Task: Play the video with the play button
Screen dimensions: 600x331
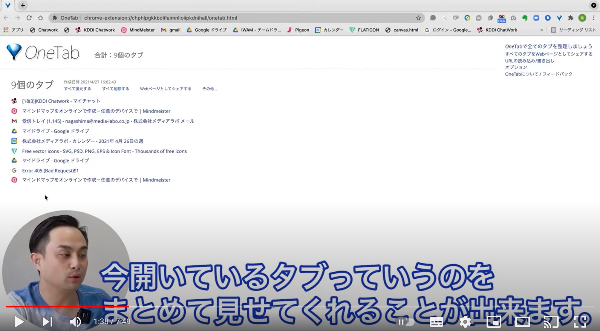Action: 19,322
